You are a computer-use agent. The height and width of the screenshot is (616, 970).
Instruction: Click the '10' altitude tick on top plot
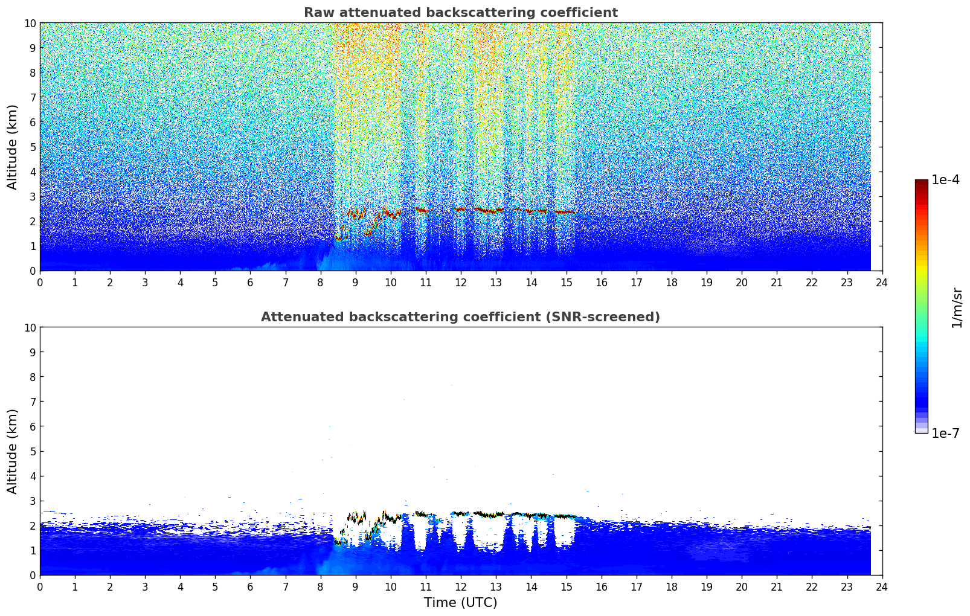(30, 23)
